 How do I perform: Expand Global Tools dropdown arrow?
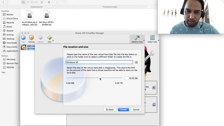pos(159,41)
